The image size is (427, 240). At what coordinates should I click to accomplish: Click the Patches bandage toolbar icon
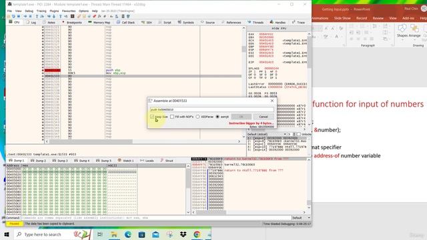pos(79,16)
